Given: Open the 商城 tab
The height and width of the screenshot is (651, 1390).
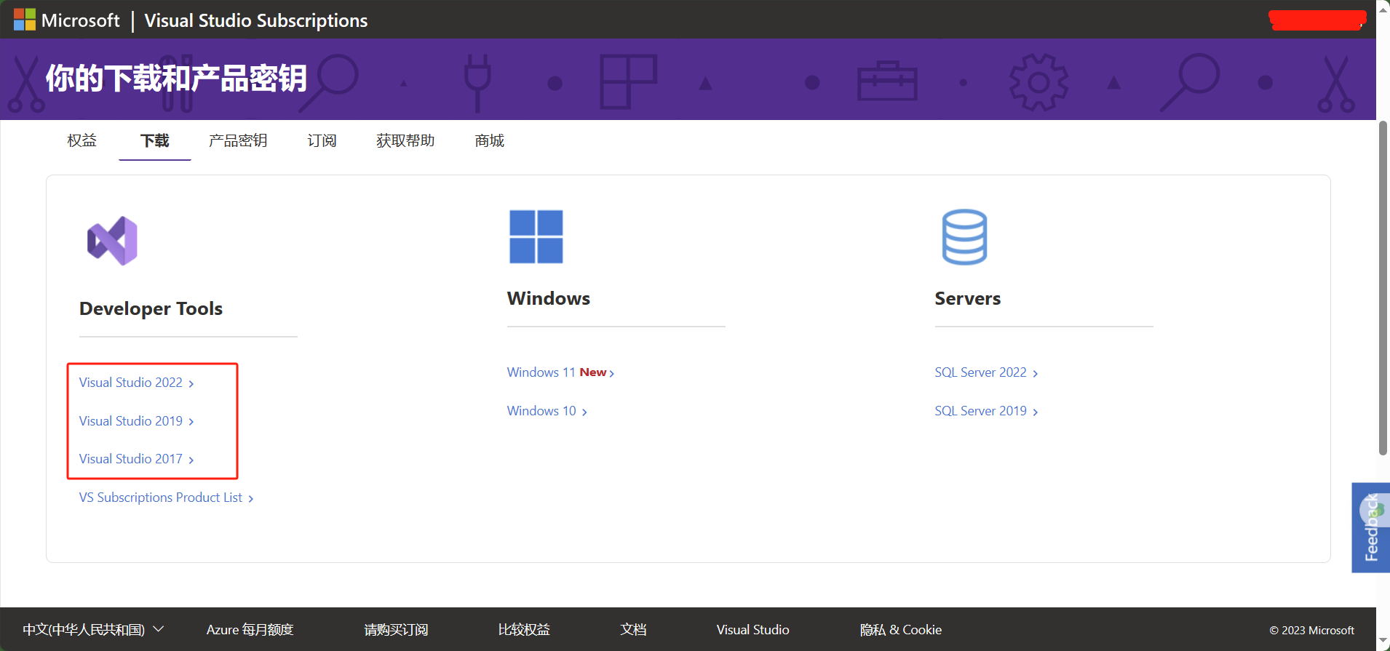Looking at the screenshot, I should click(x=489, y=140).
